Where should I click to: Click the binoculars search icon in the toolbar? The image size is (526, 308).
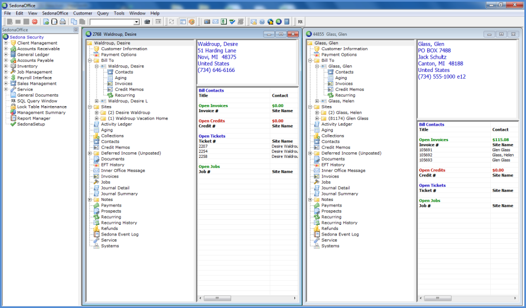[x=147, y=22]
